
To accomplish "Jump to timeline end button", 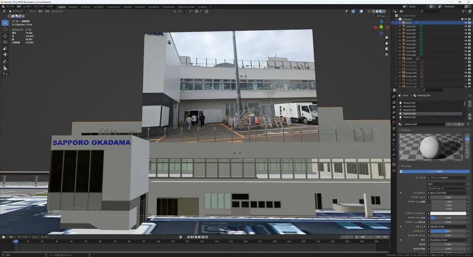I will [x=206, y=237].
